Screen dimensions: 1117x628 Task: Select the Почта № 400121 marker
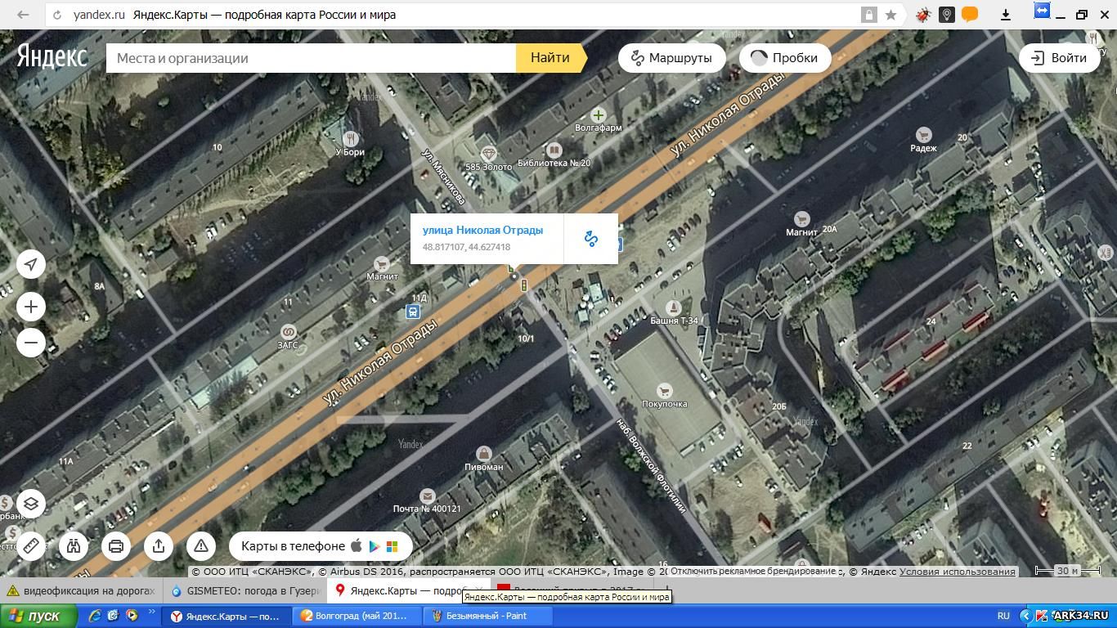click(x=427, y=496)
